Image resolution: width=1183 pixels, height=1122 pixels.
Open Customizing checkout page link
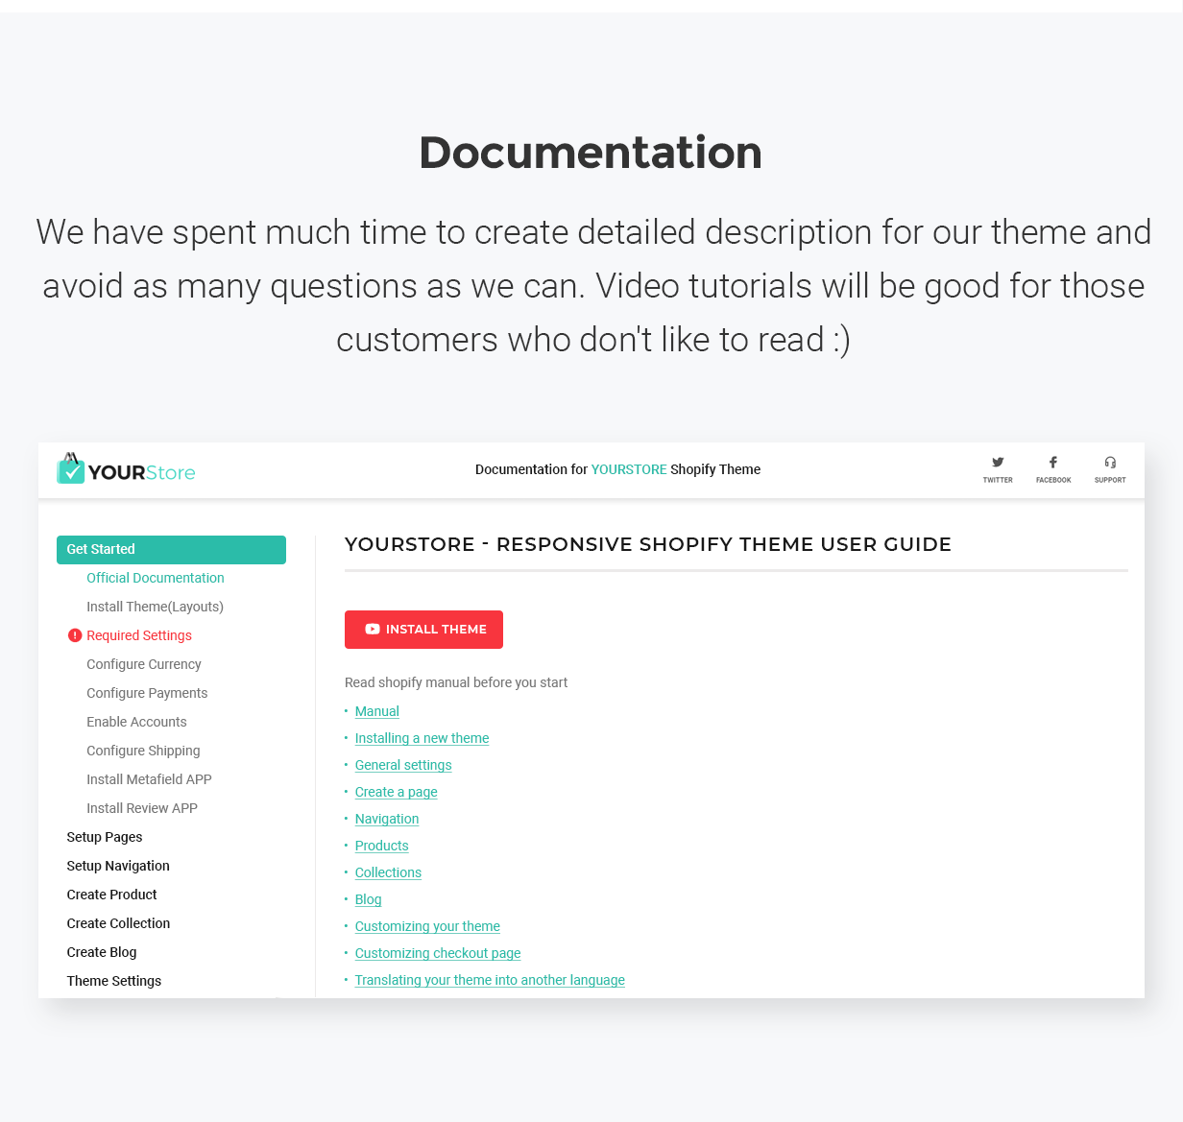point(438,953)
